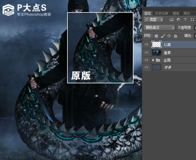196x160 pixels.
Task: Click the 盖章 layer name
Action: click(x=167, y=53)
